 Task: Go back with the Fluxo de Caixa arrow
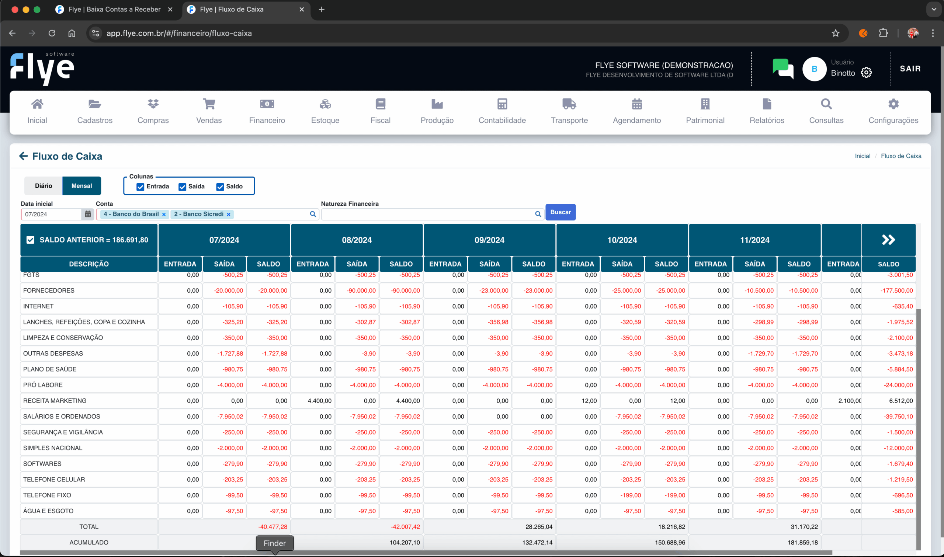pyautogui.click(x=23, y=156)
